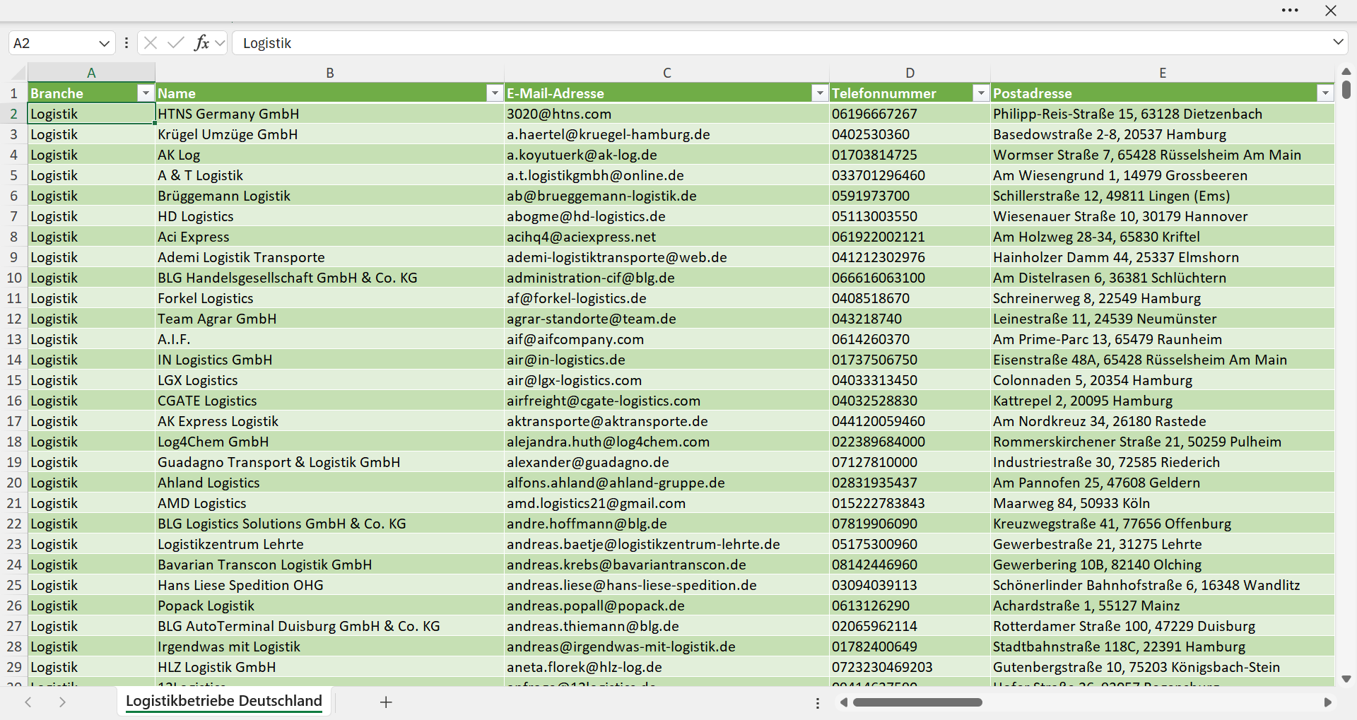Open the Name Box options dots

coord(127,43)
